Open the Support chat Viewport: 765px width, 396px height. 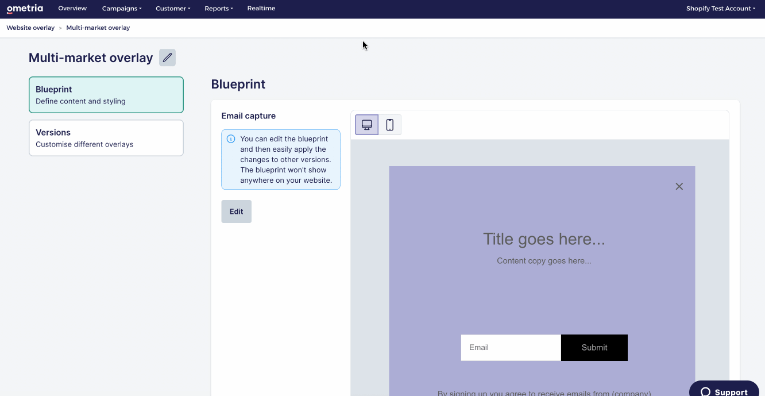[724, 389]
